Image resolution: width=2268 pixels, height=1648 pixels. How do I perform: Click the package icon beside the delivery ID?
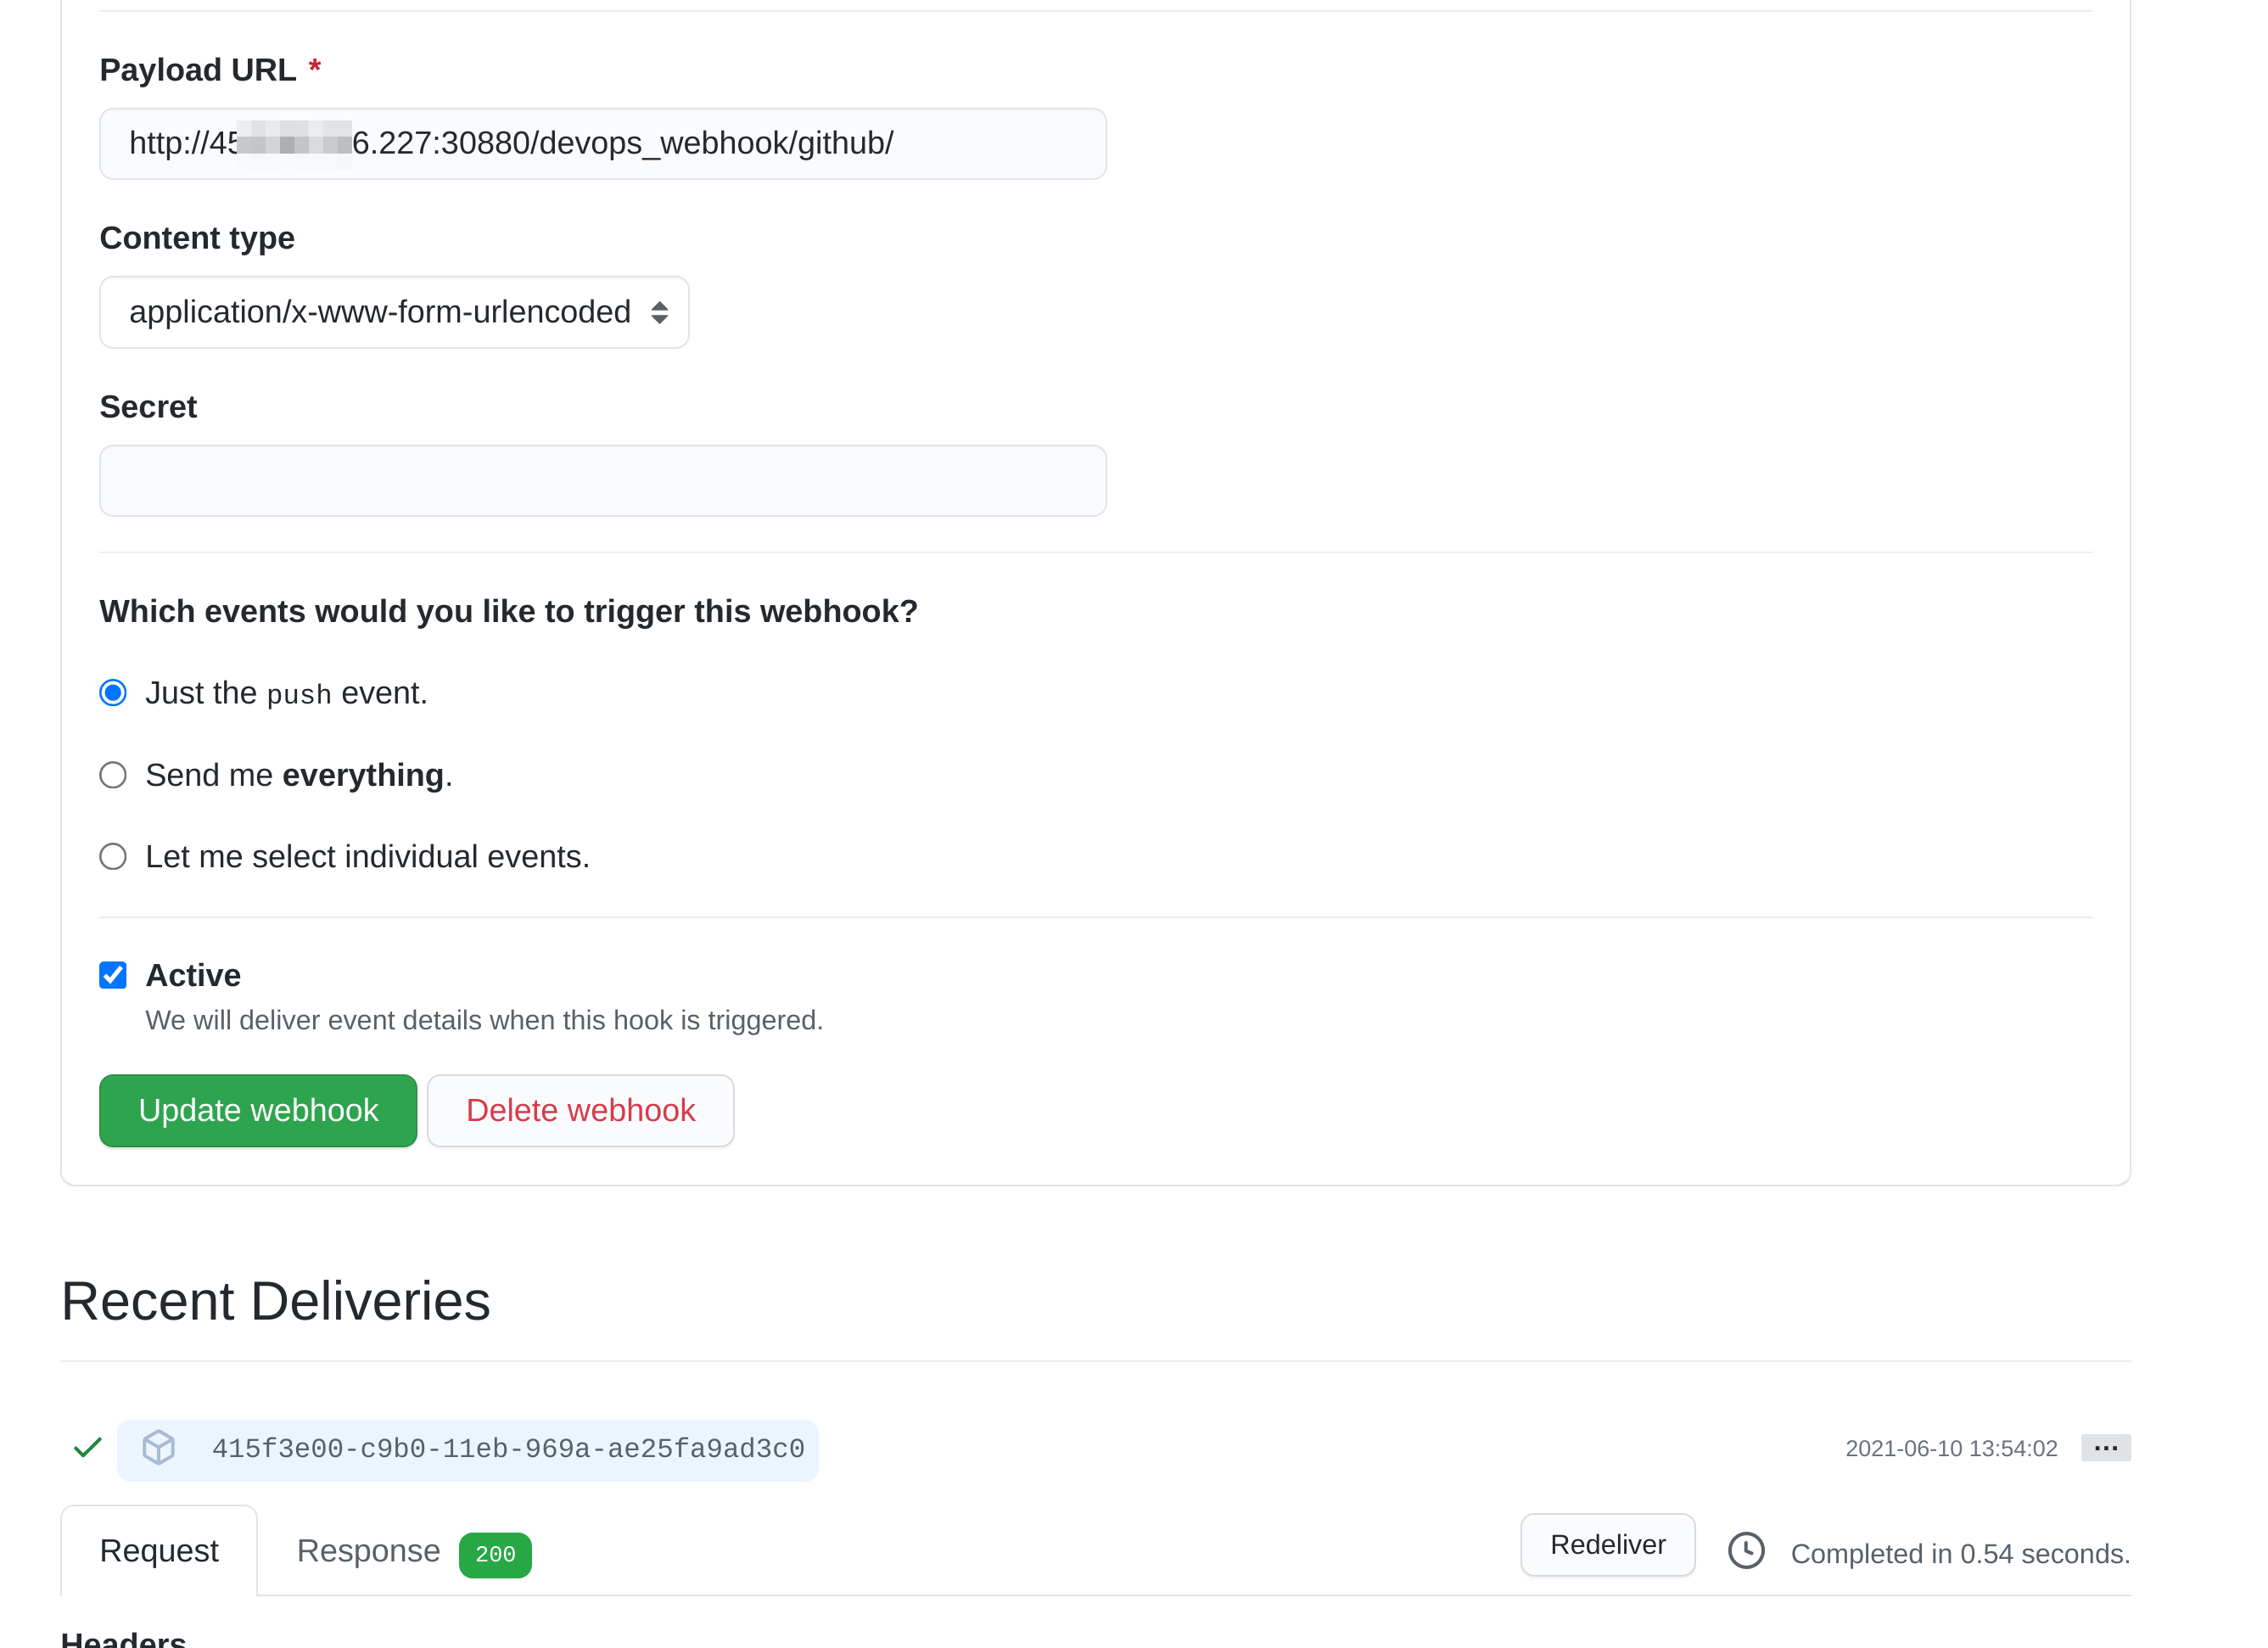pyautogui.click(x=158, y=1446)
